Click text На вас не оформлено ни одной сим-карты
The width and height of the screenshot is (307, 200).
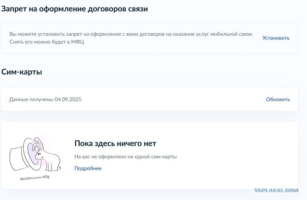126,157
